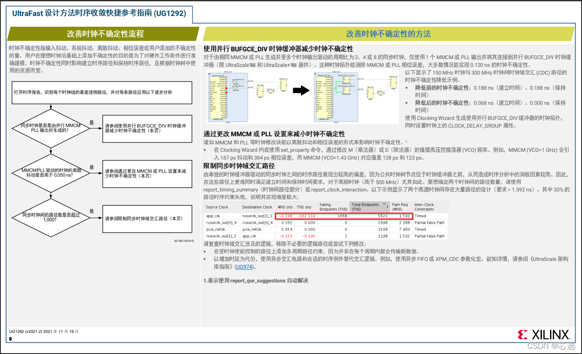Click the 打开时序报告 flowchart start box
The height and width of the screenshot is (354, 582).
tap(102, 92)
